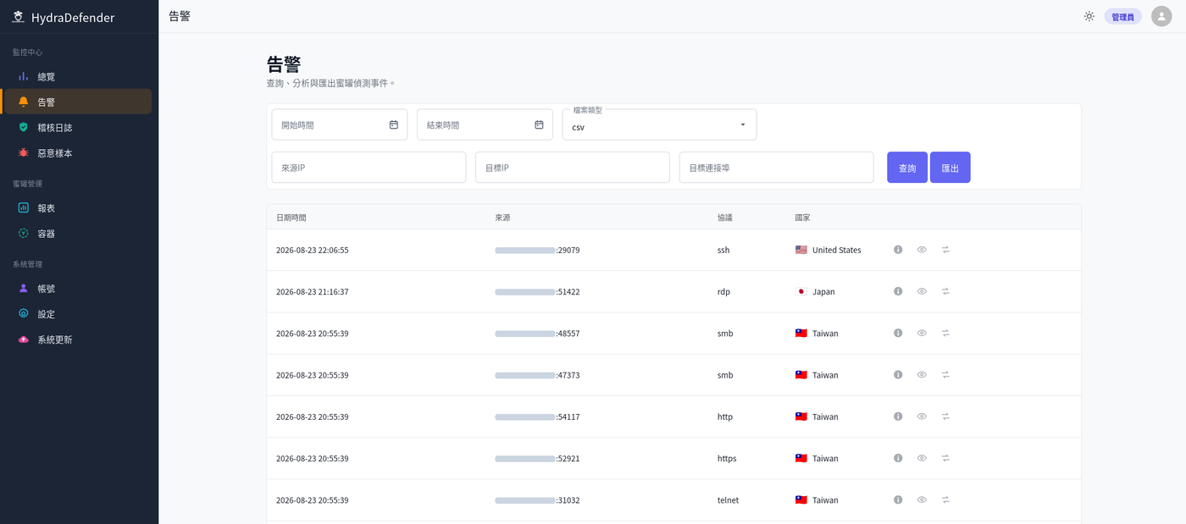Open 稽核日誌 in the sidebar

(77, 127)
